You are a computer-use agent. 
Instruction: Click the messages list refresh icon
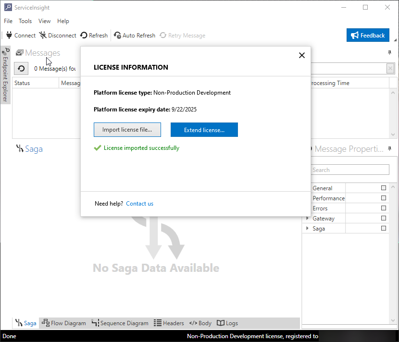[21, 69]
